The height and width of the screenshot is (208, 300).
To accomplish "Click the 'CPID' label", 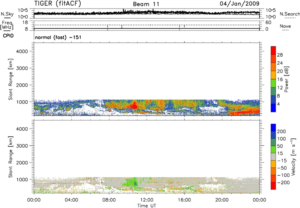I will [x=8, y=36].
